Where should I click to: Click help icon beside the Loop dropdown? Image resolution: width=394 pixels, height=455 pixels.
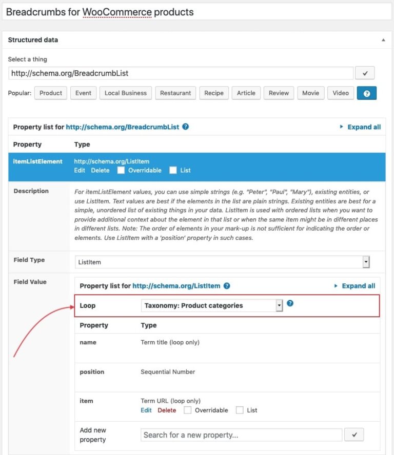click(x=290, y=303)
